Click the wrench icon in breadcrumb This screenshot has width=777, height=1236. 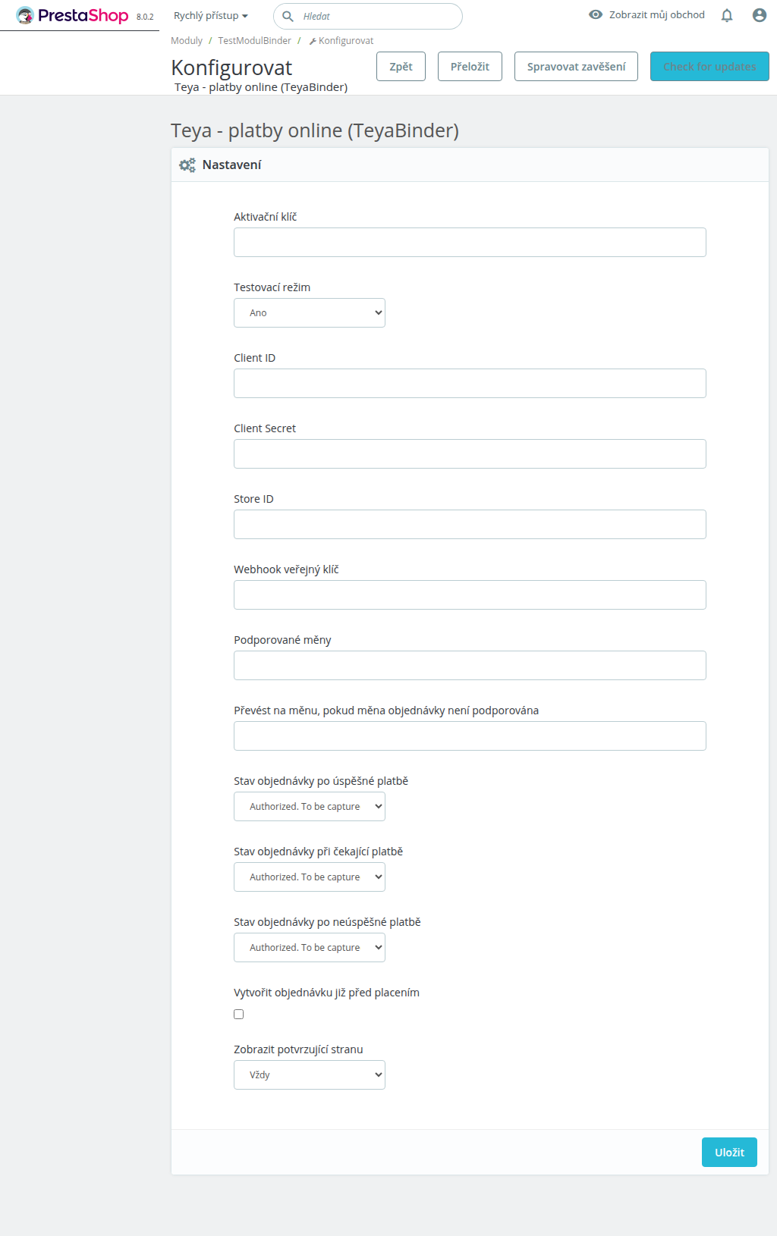pyautogui.click(x=313, y=41)
